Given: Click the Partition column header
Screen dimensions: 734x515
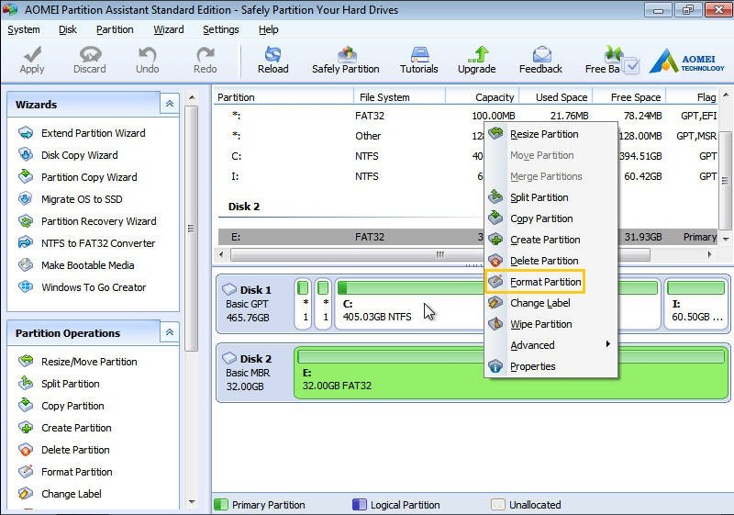Looking at the screenshot, I should click(284, 97).
